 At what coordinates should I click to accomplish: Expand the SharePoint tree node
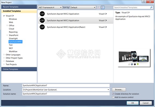click(x=7, y=35)
